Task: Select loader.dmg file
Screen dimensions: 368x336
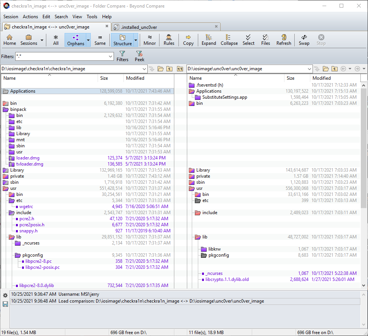Action: pos(28,158)
